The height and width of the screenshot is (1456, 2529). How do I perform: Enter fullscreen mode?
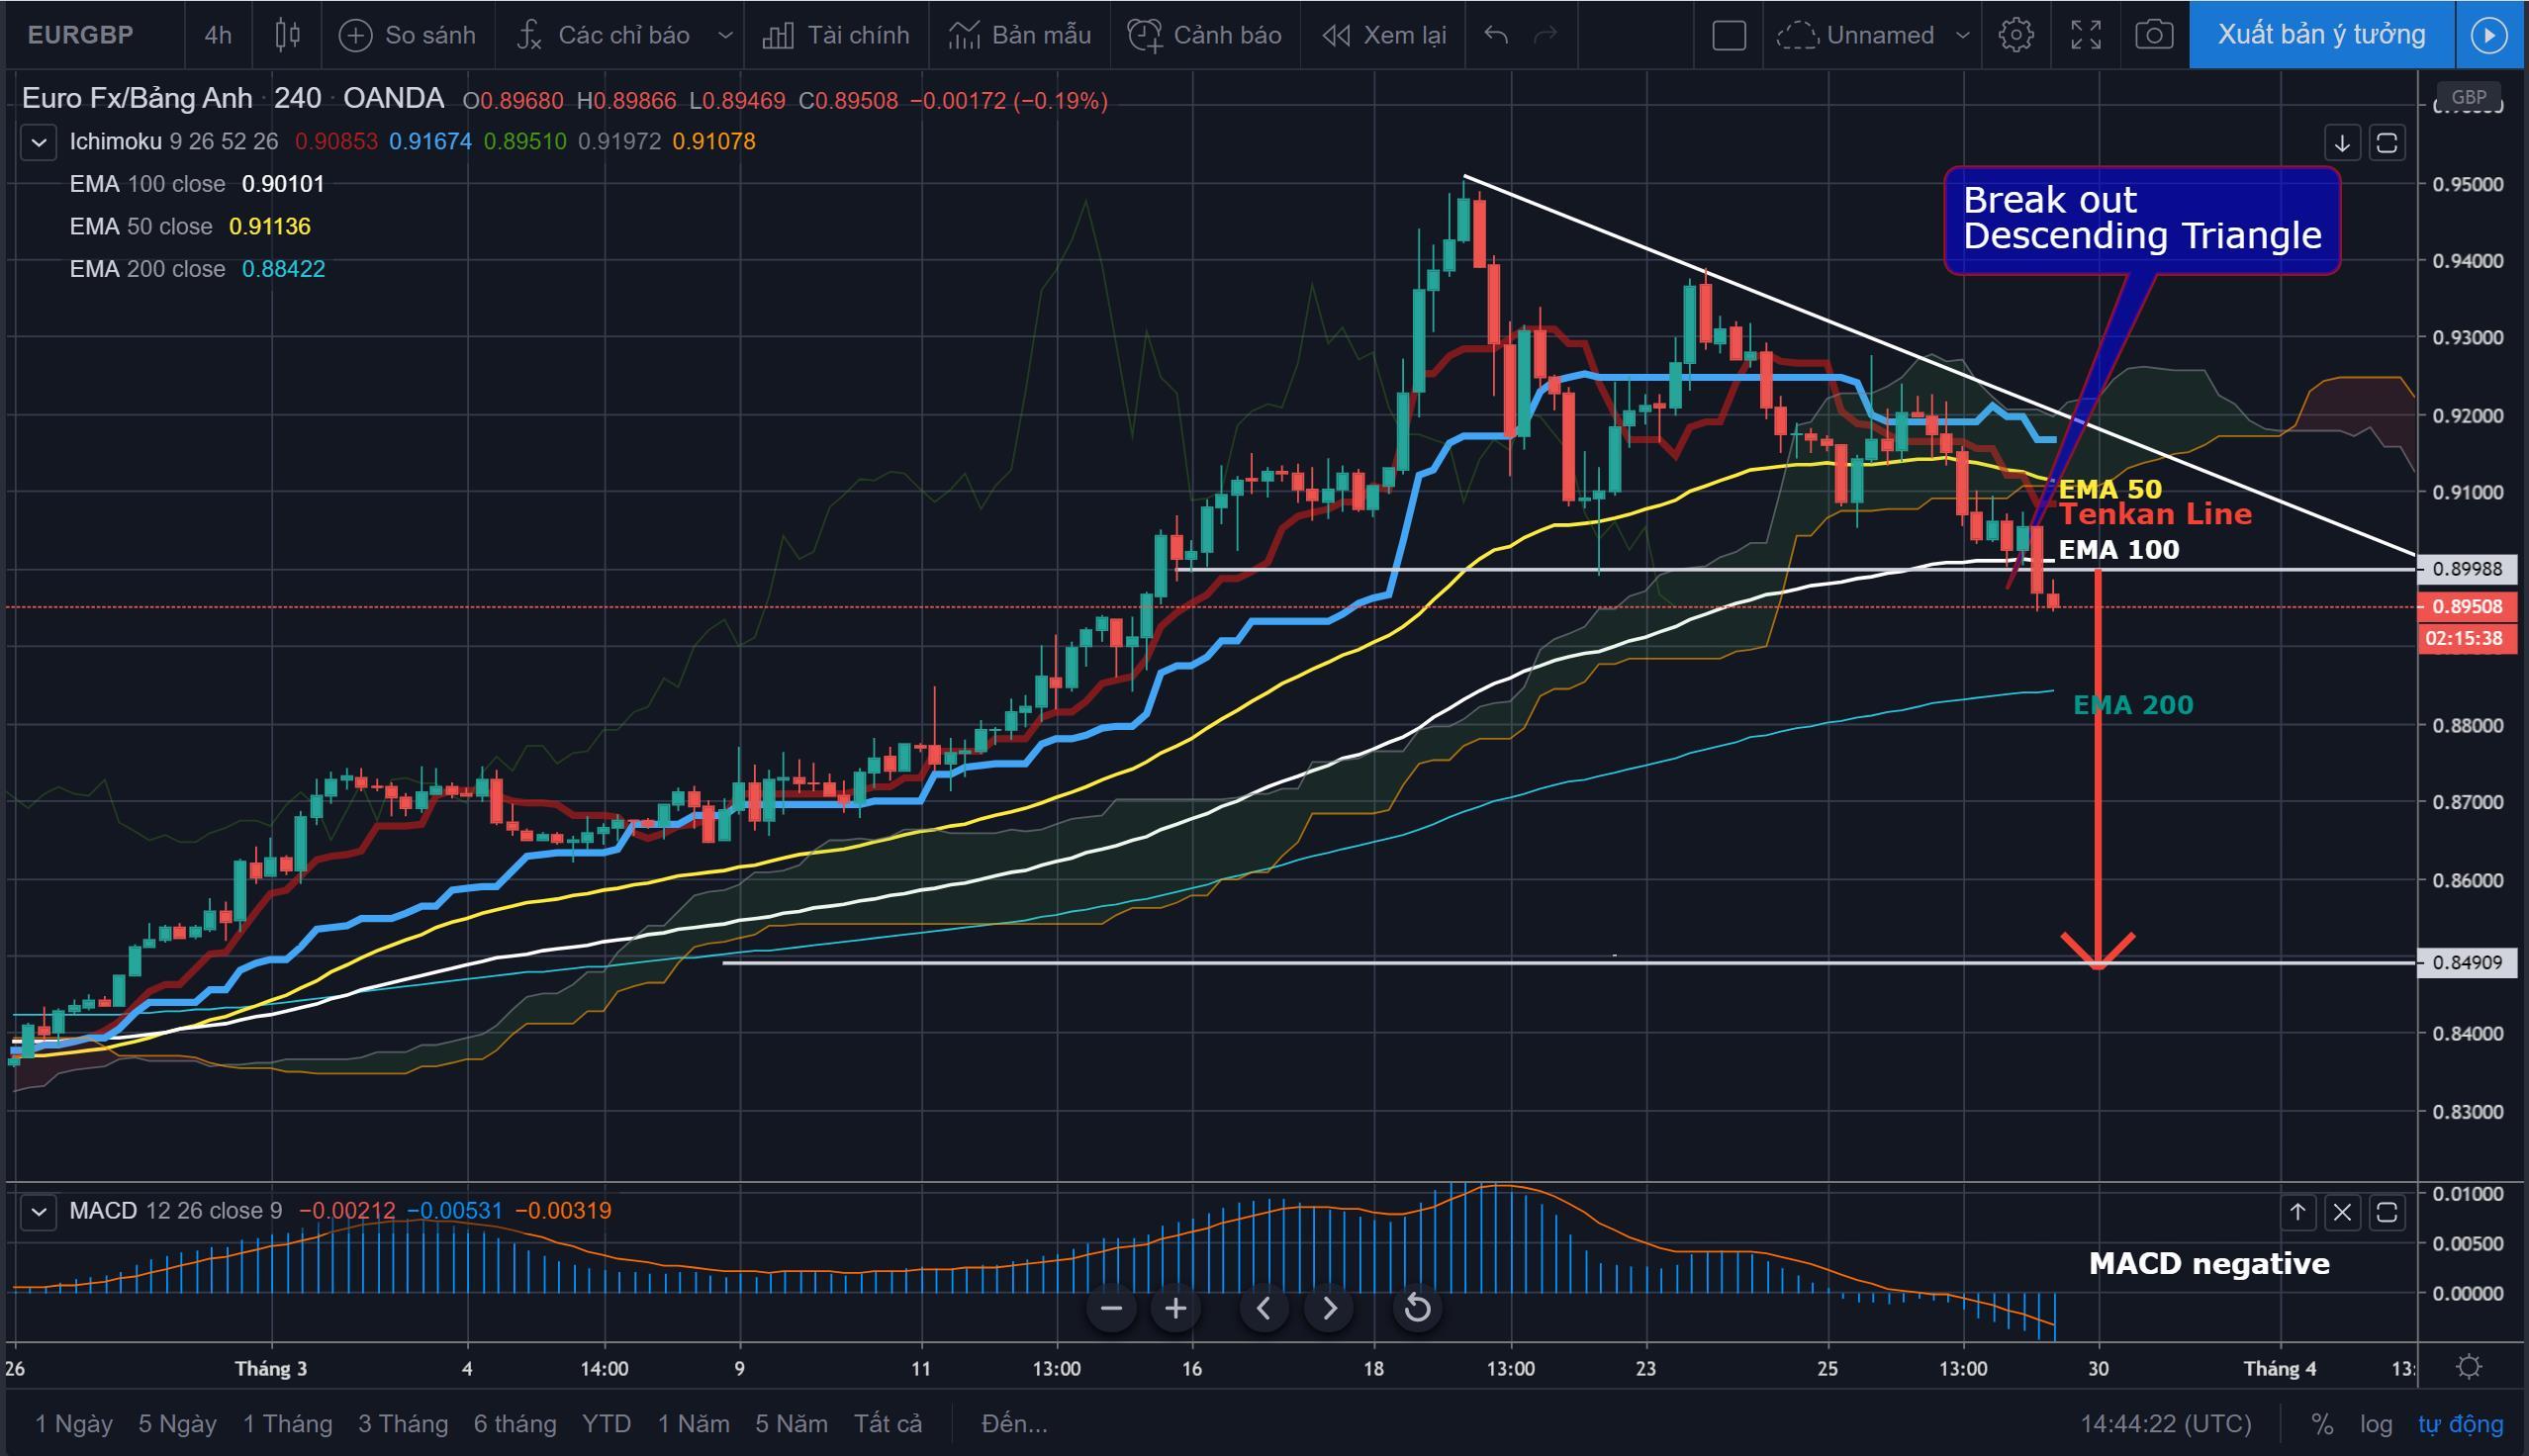click(2086, 35)
